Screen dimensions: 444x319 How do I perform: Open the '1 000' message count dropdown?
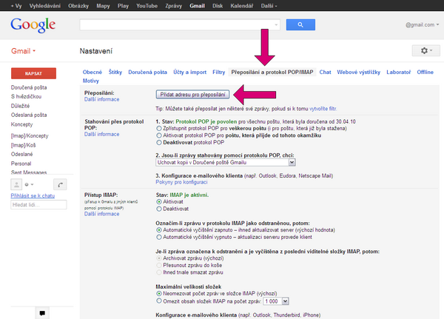coord(276,301)
